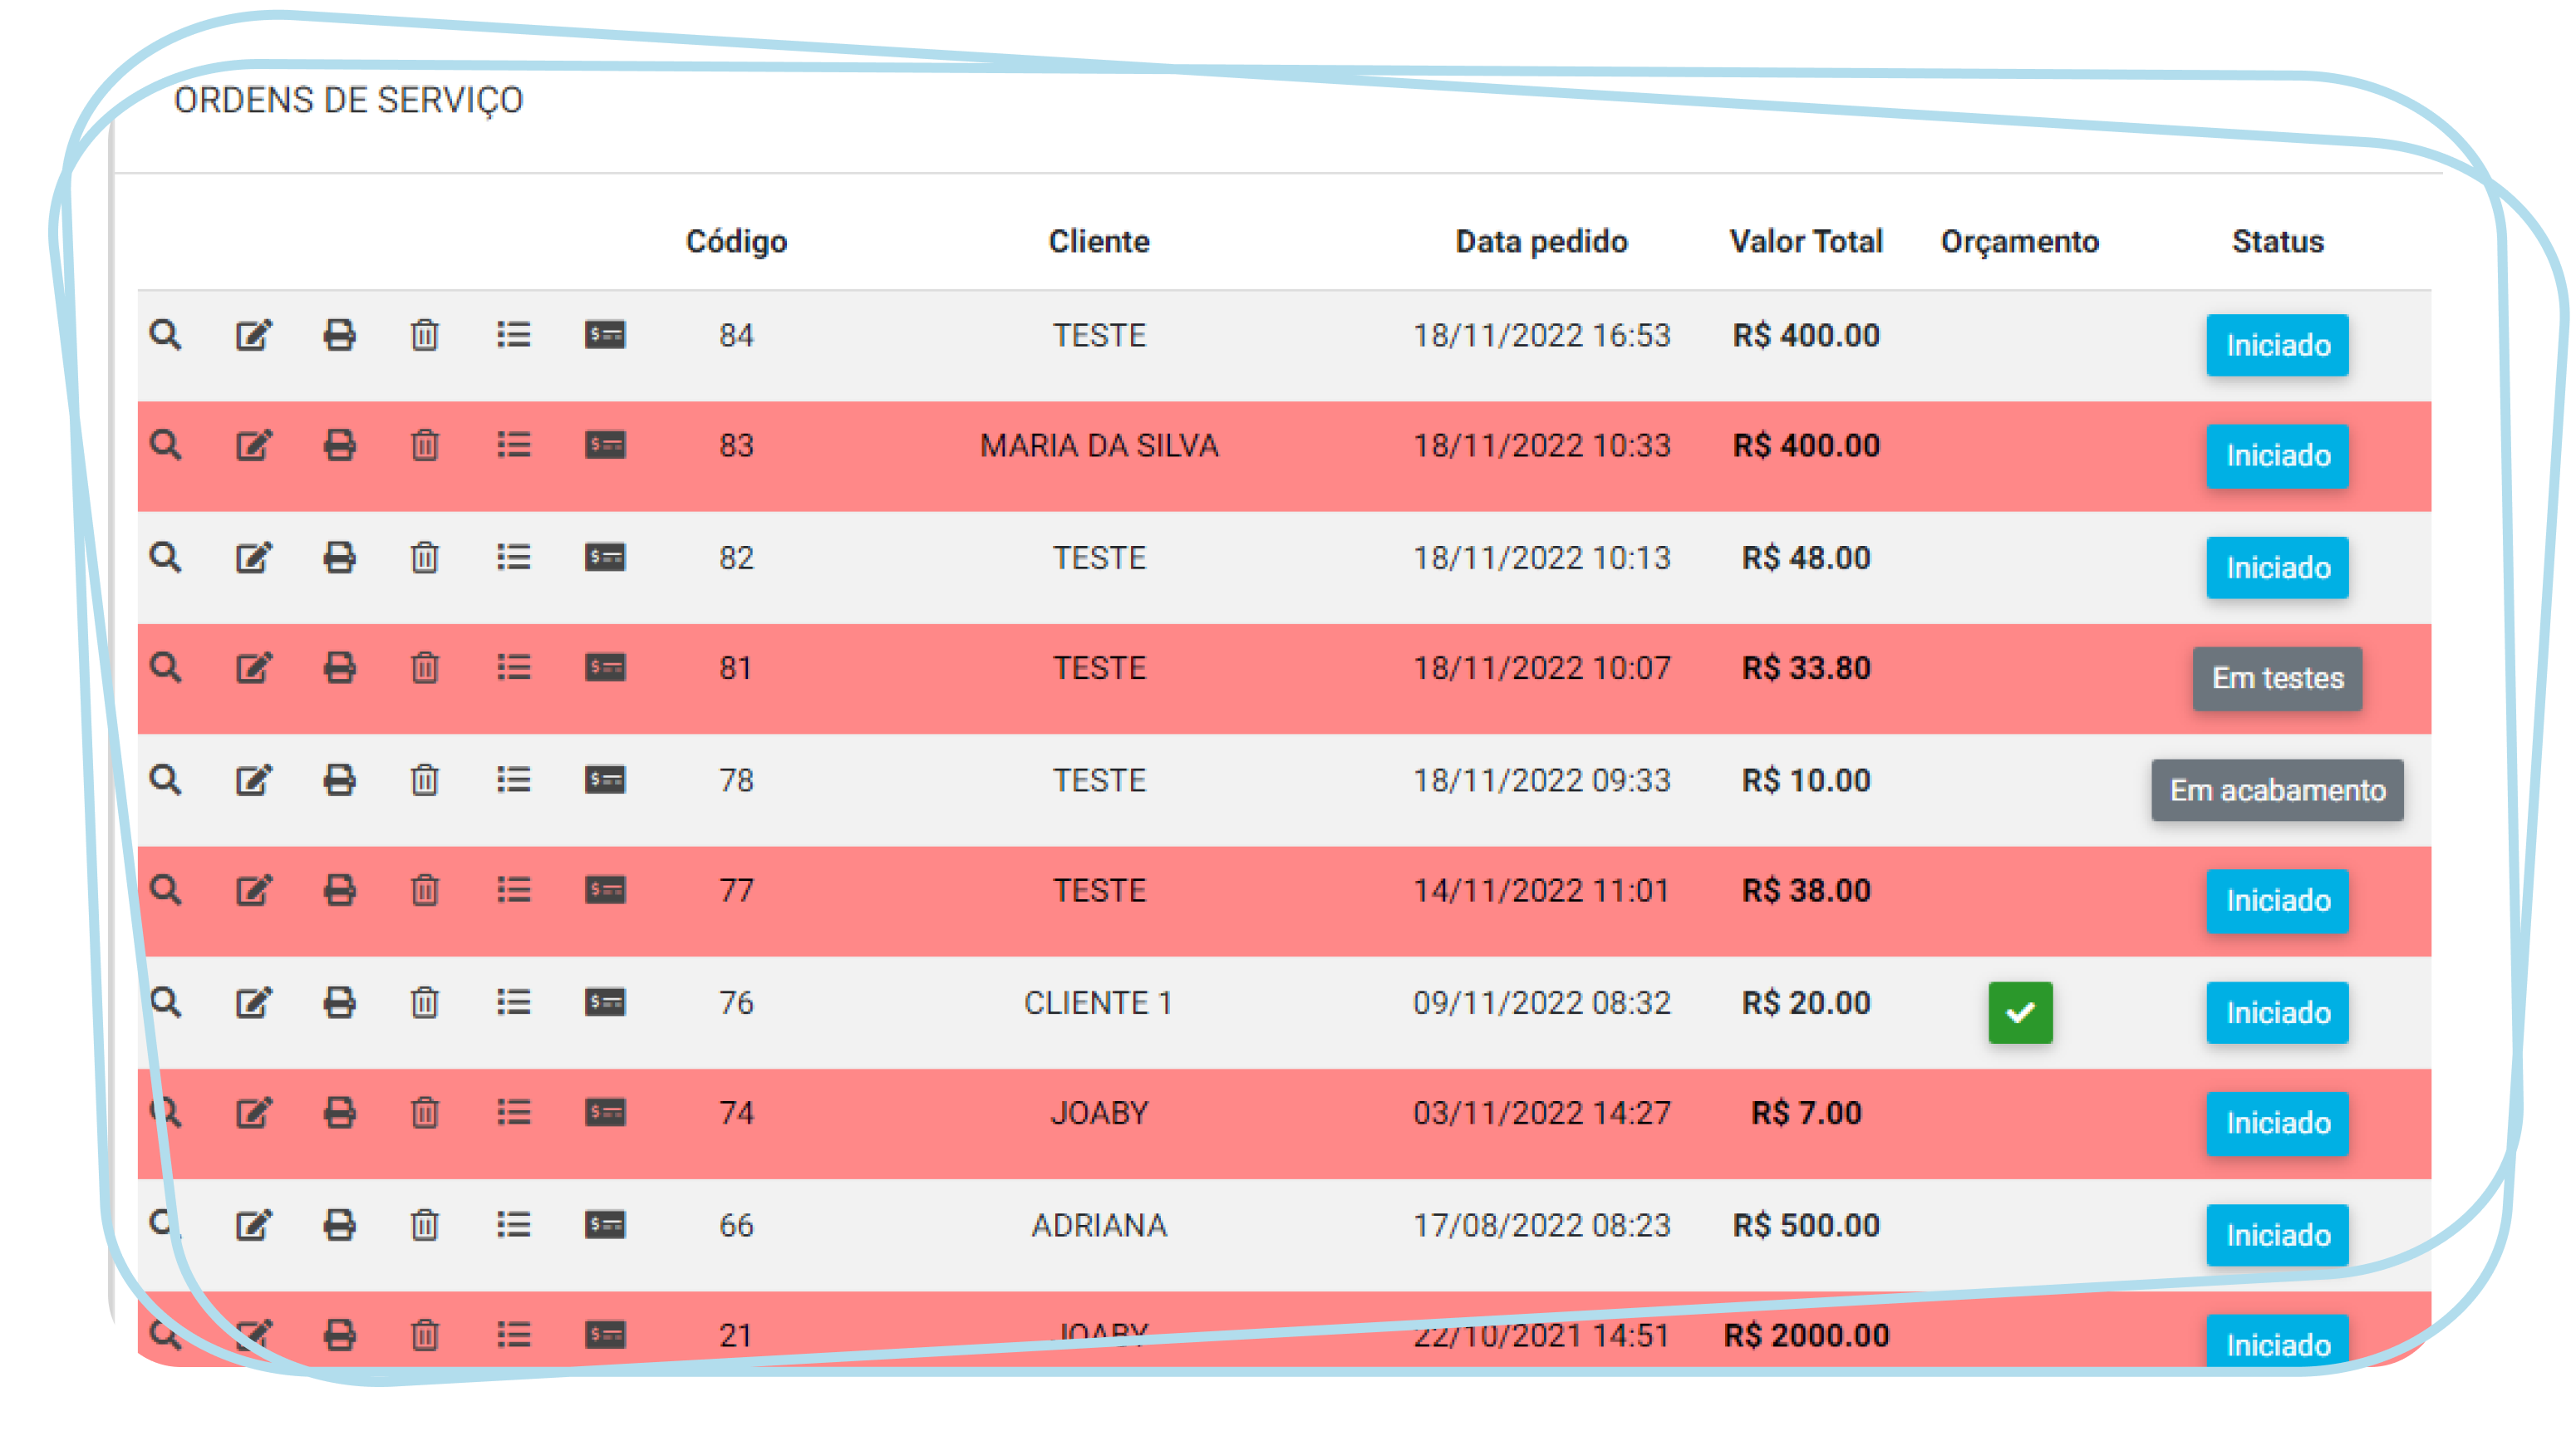This screenshot has height=1446, width=2576.
Task: Edit order 66 of Adriana
Action: click(x=253, y=1225)
